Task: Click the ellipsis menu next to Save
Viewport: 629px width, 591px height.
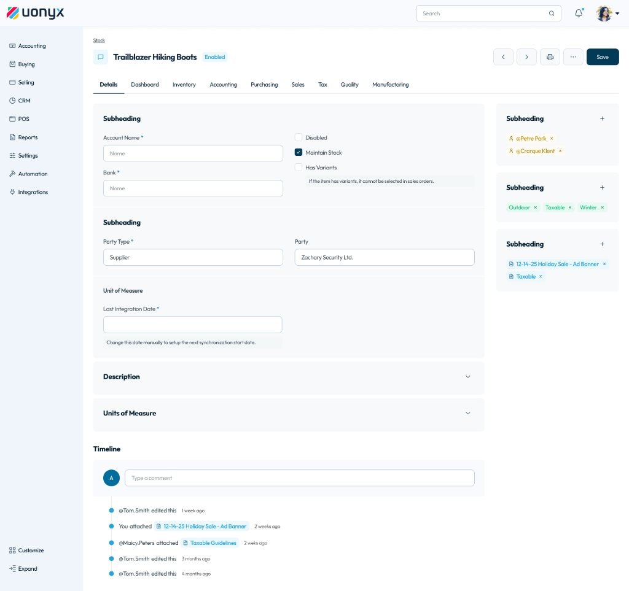Action: tap(573, 56)
